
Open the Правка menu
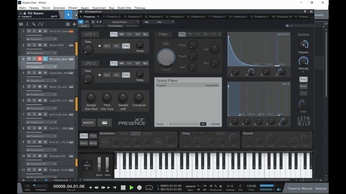coord(34,8)
